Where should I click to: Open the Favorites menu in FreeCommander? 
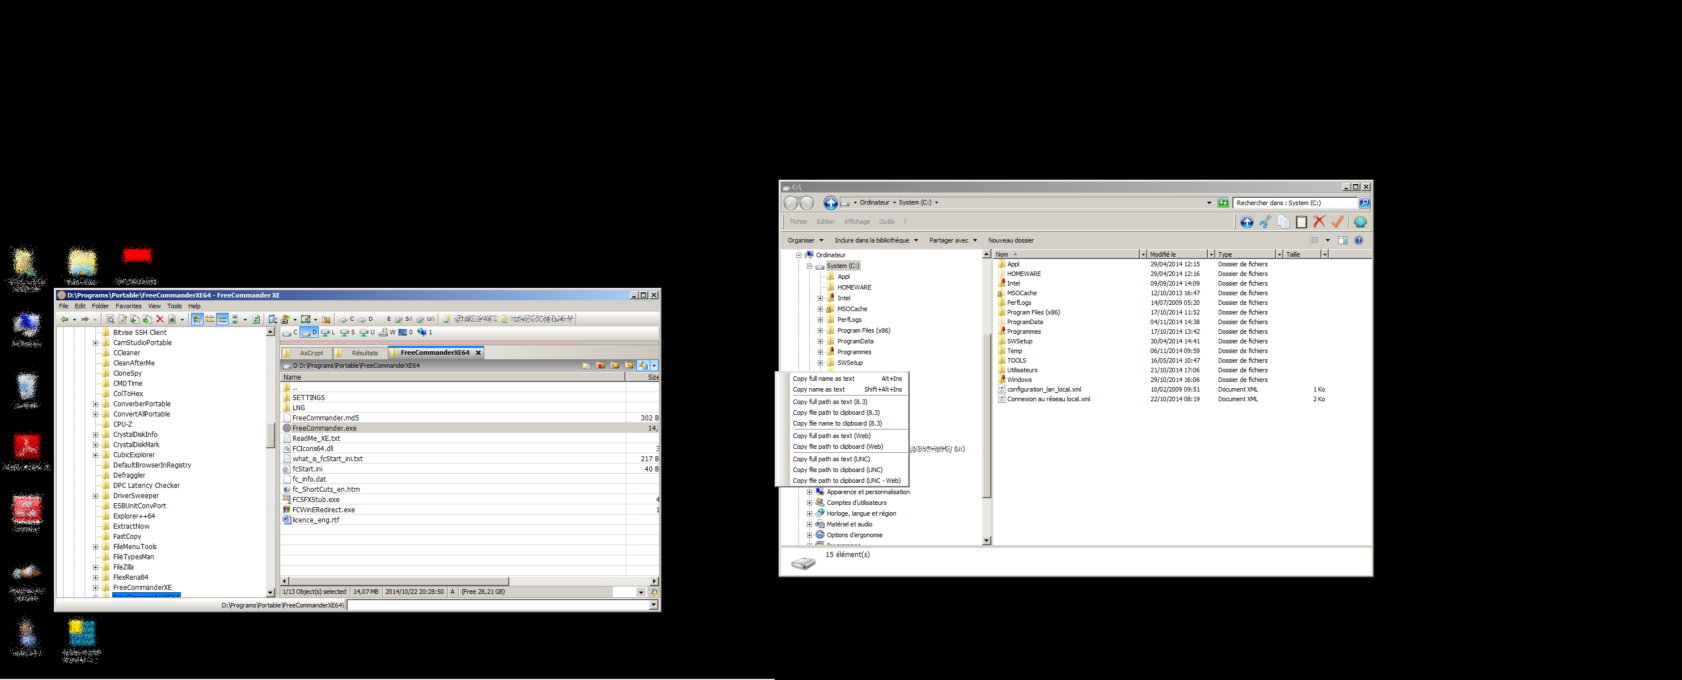coord(129,306)
